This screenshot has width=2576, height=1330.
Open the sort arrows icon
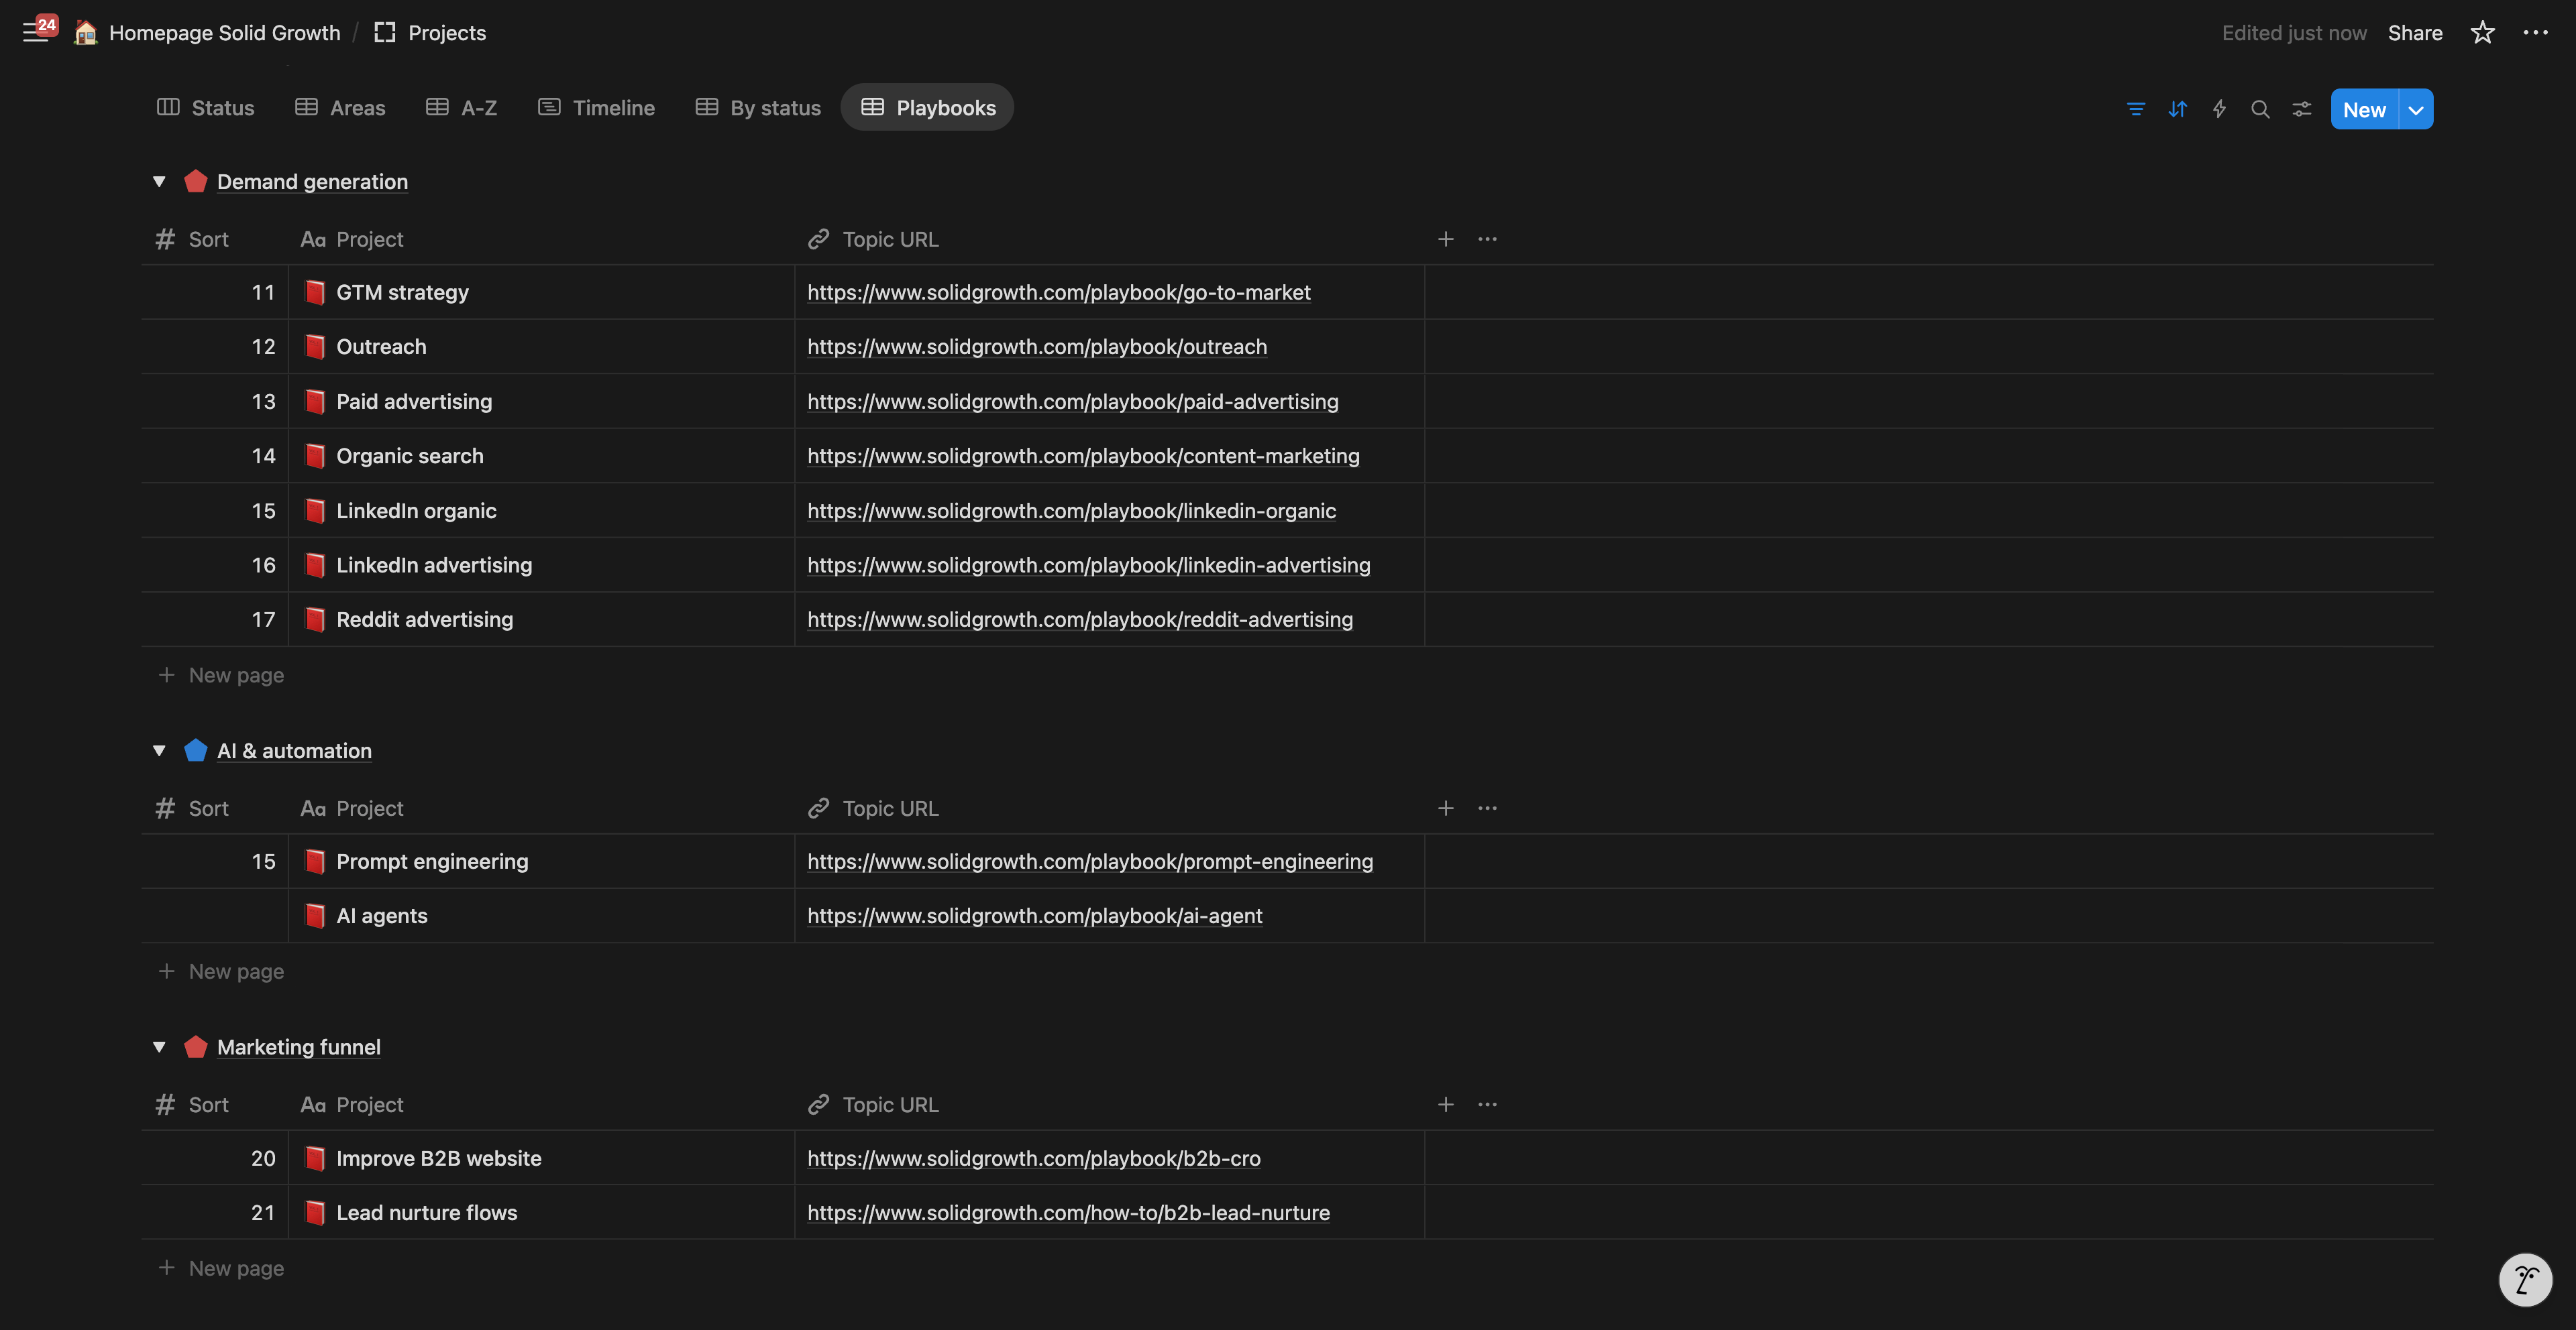(x=2177, y=109)
